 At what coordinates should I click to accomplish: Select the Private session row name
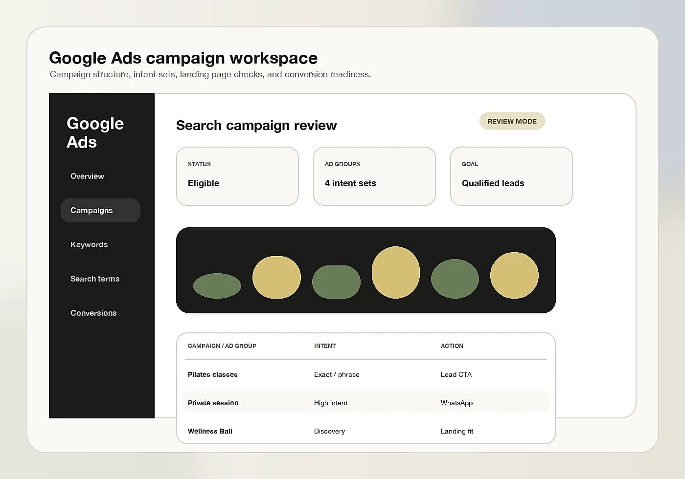pyautogui.click(x=213, y=403)
